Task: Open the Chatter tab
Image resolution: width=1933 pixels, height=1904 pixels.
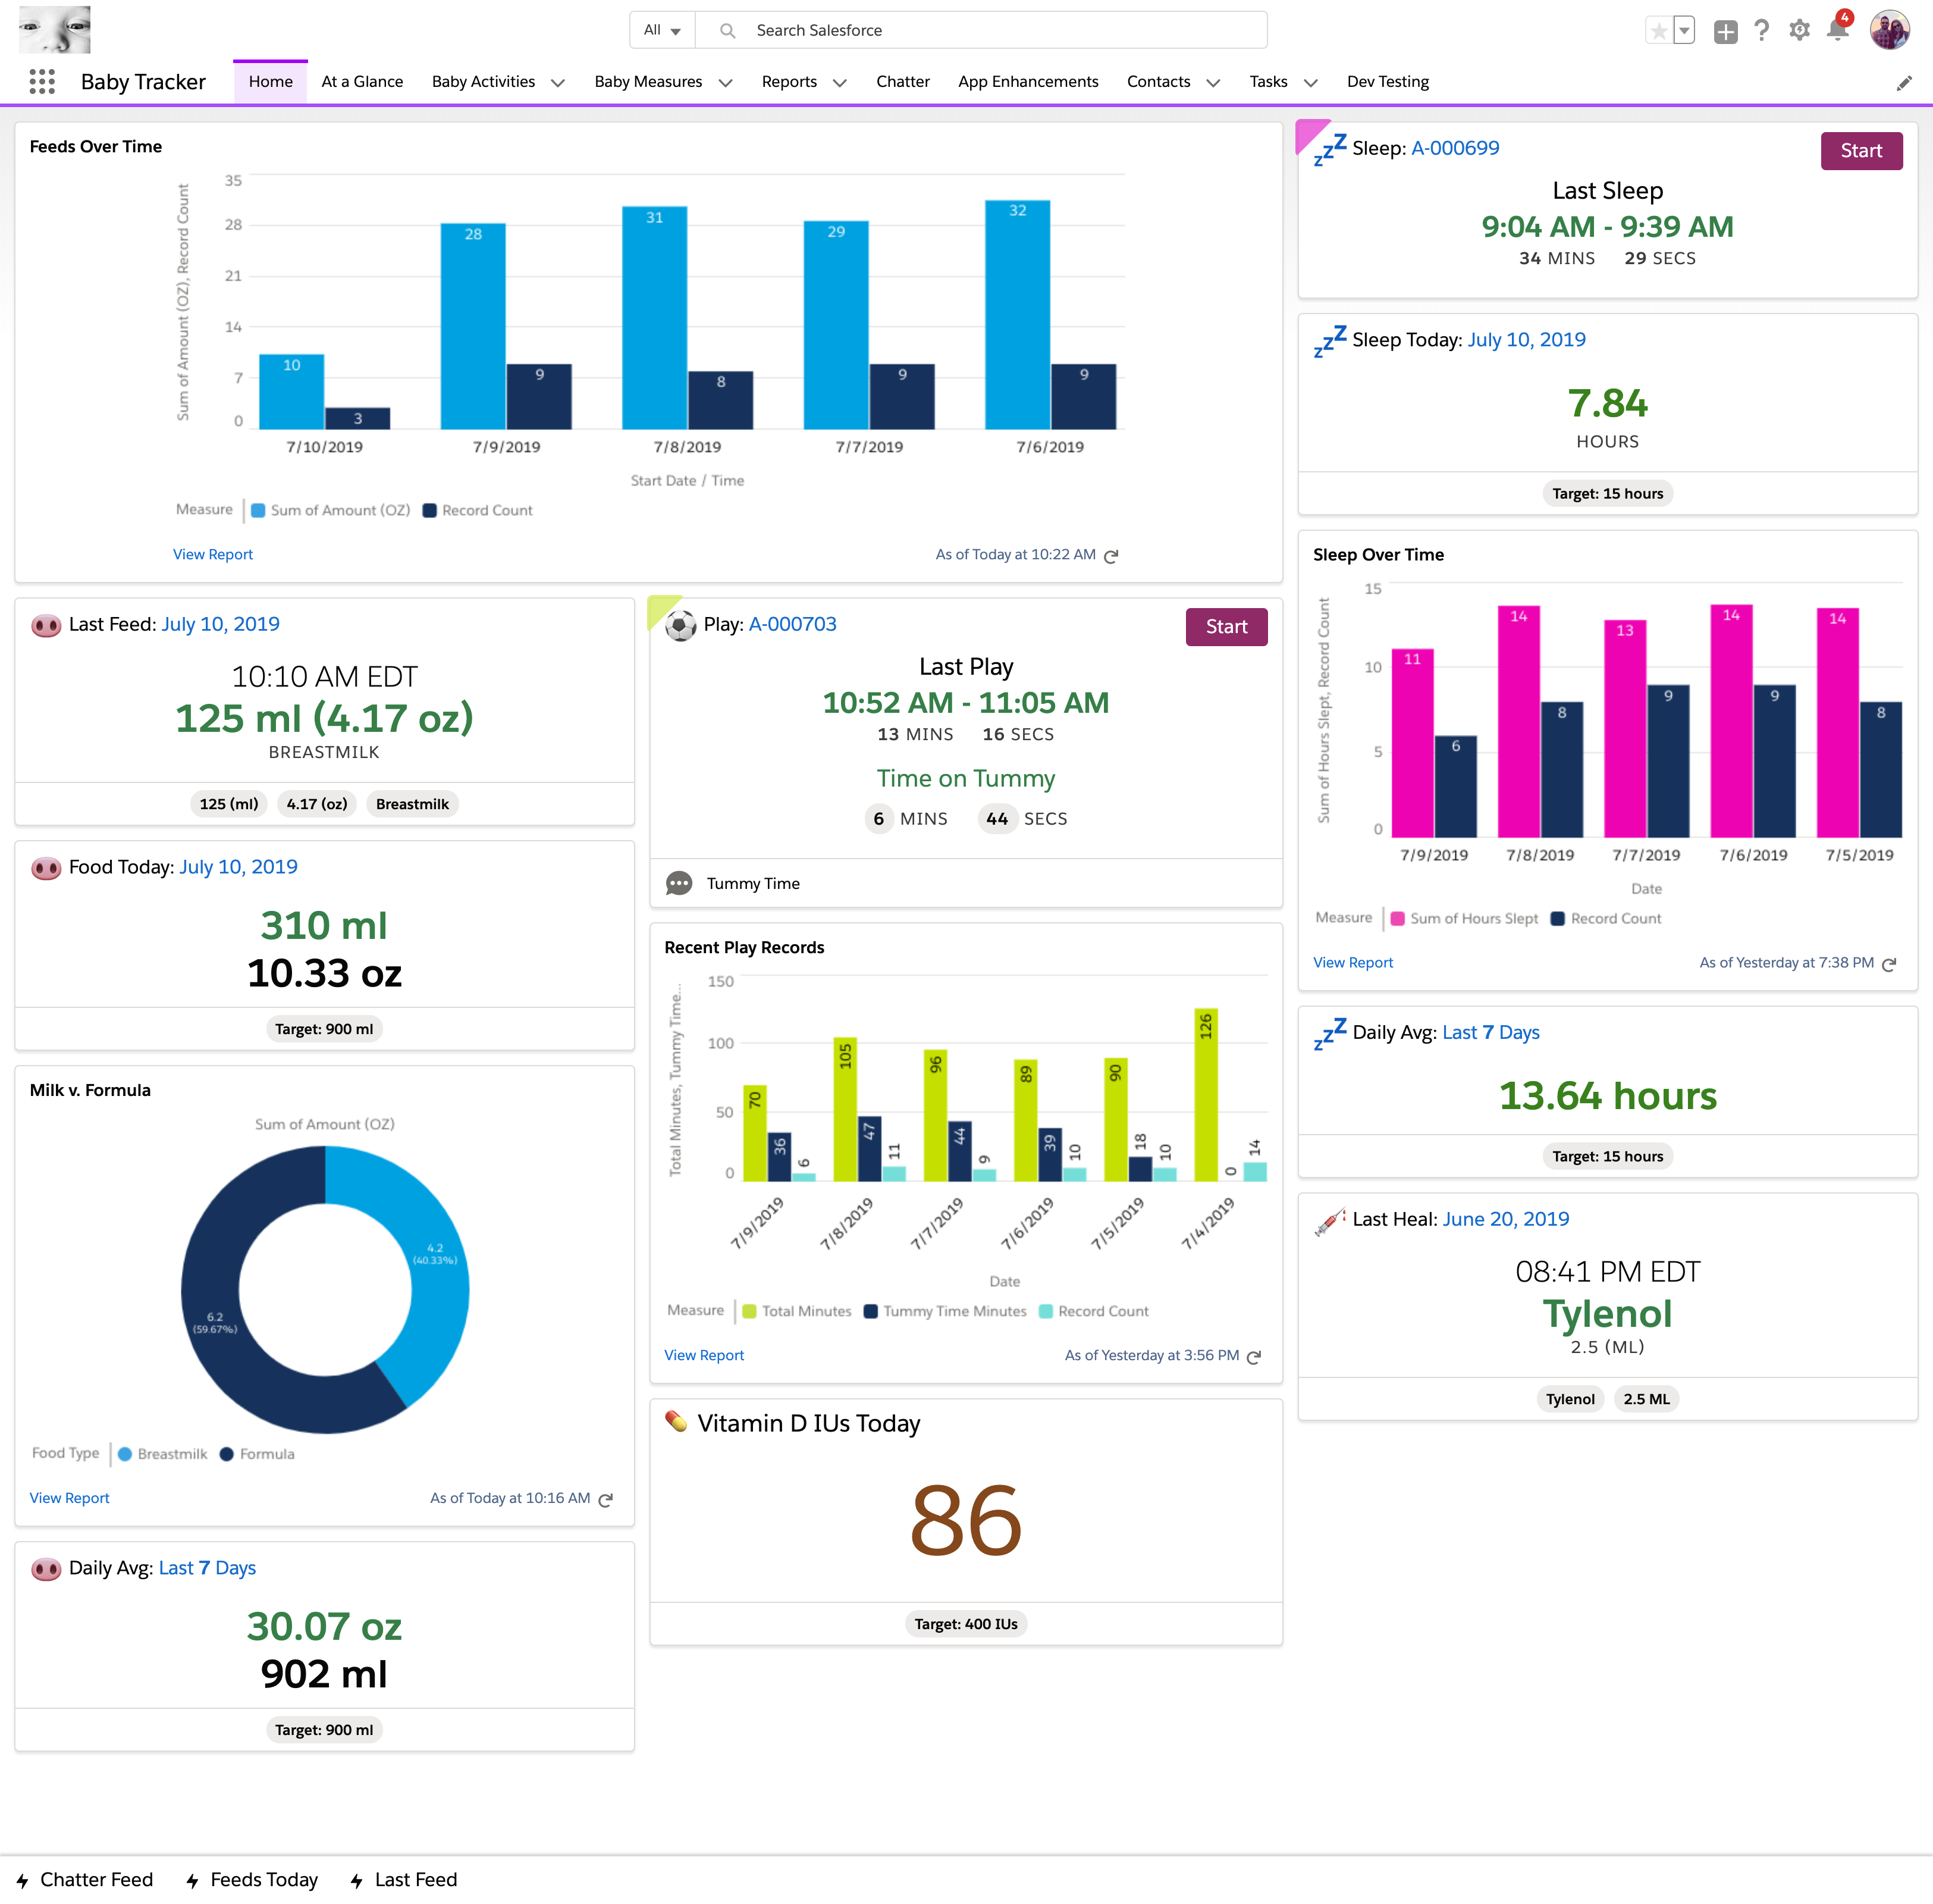Action: 902,82
